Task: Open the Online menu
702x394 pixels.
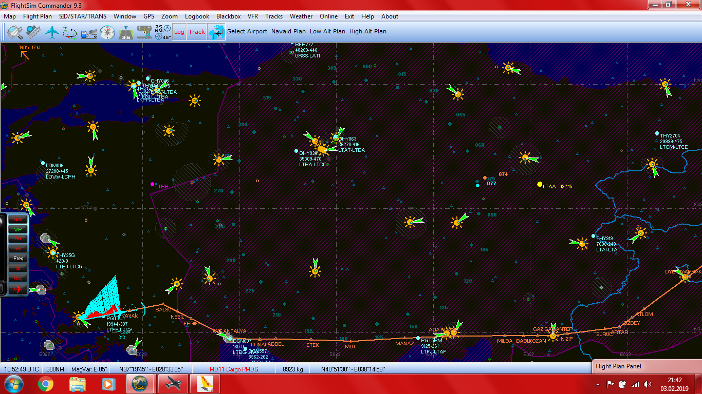Action: [x=329, y=16]
